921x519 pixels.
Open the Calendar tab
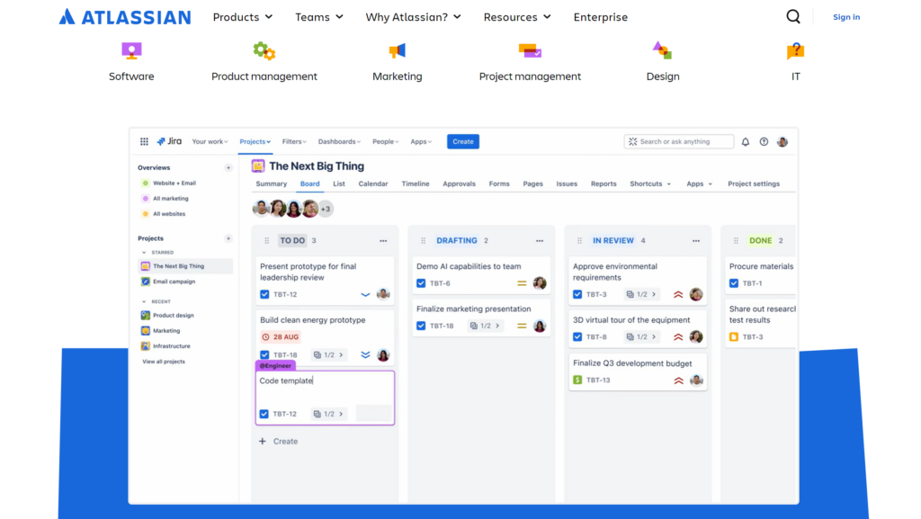(373, 183)
